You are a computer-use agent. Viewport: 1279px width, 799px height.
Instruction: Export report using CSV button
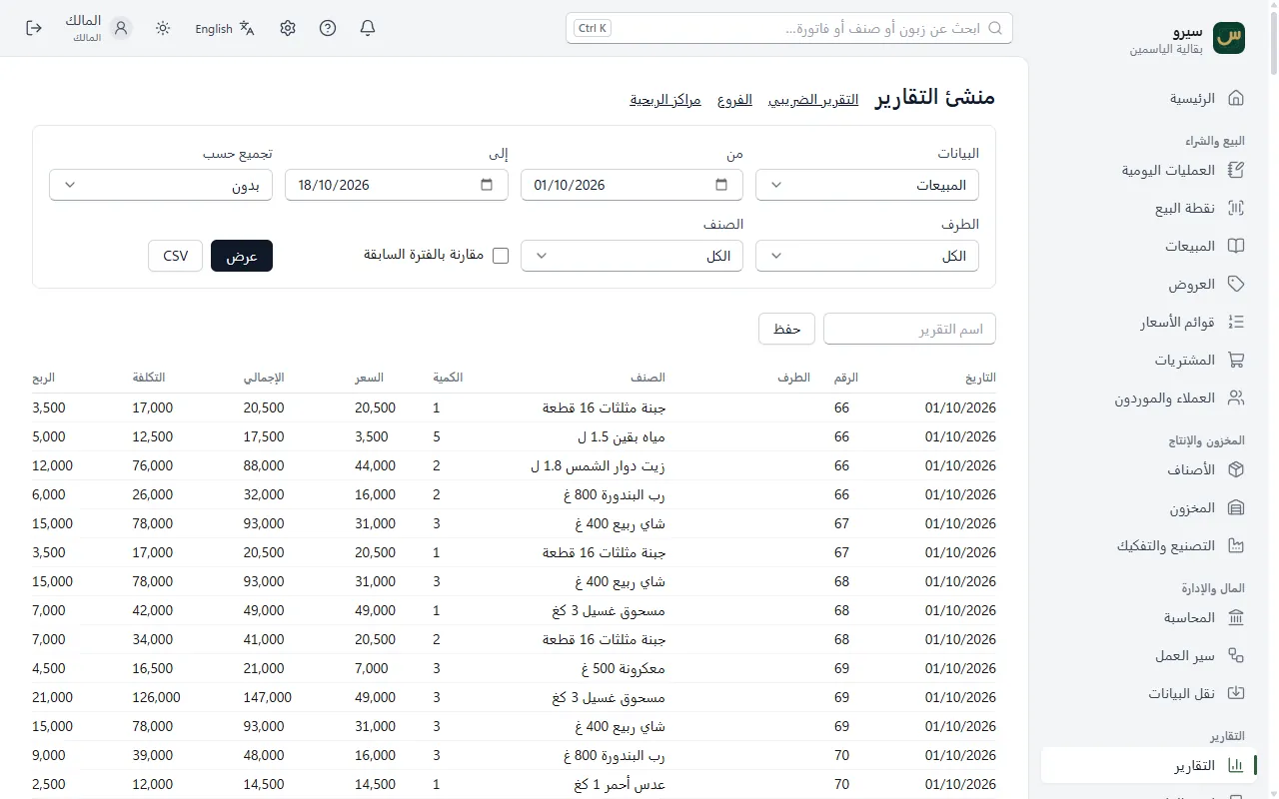(x=175, y=256)
